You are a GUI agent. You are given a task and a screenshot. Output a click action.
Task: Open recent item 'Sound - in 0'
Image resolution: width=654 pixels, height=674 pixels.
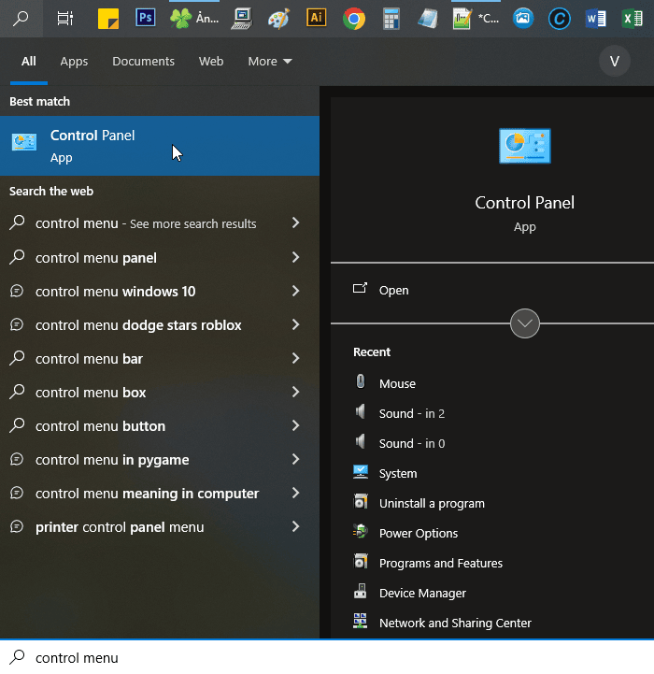(x=412, y=443)
